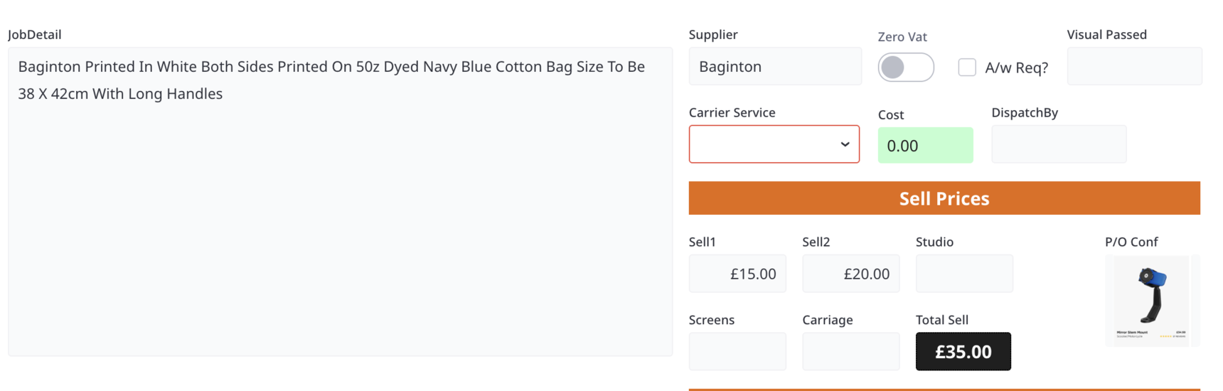Click the JobDetail label
The height and width of the screenshot is (391, 1223).
coord(34,35)
